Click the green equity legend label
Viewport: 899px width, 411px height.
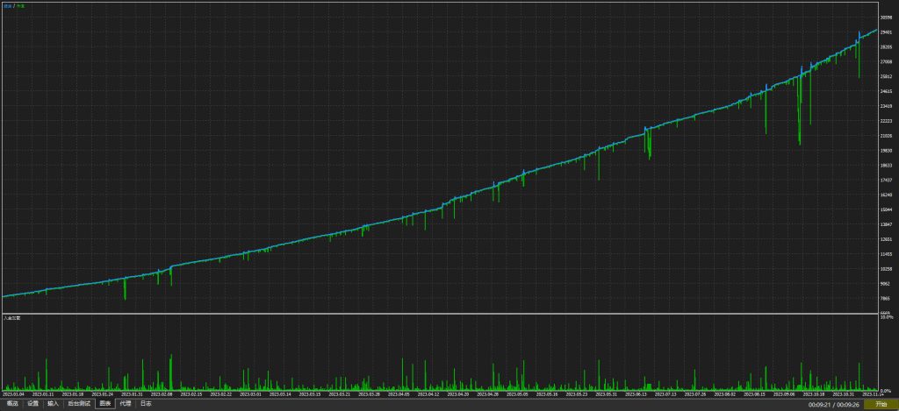point(20,5)
